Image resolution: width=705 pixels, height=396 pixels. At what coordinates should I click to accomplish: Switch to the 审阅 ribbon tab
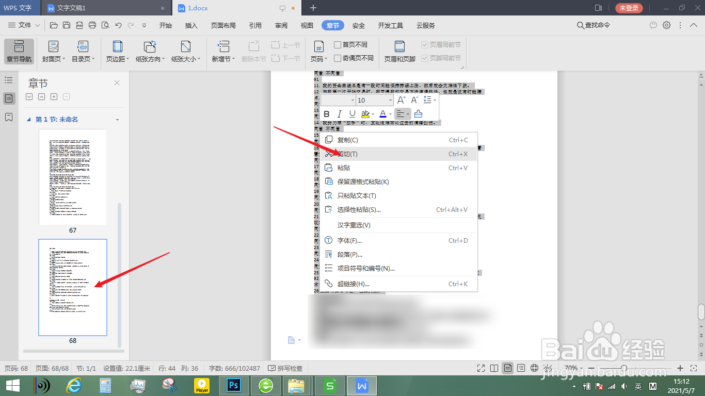[x=281, y=25]
